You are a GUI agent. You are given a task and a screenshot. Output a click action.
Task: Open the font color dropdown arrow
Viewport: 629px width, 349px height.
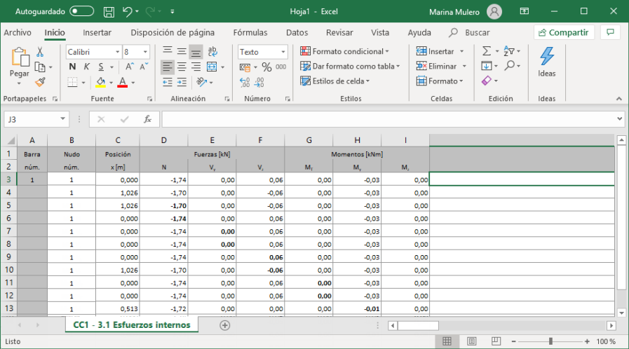coord(133,83)
